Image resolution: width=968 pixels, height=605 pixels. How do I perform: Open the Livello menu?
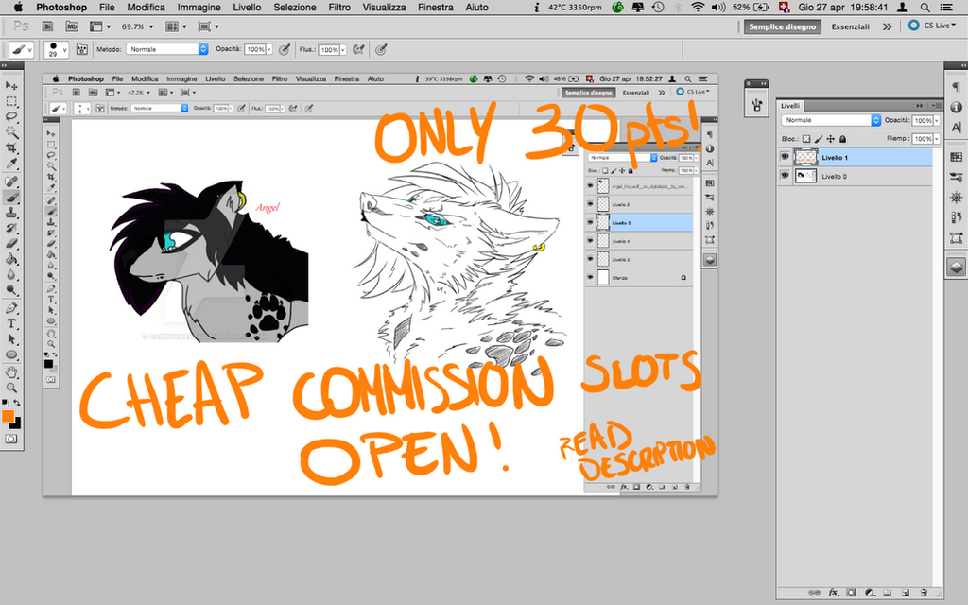[x=247, y=8]
